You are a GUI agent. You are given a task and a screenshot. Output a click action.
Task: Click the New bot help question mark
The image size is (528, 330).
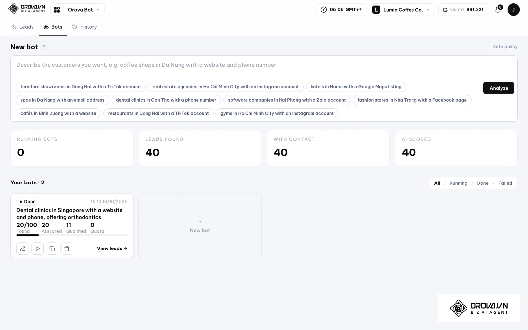coord(44,47)
